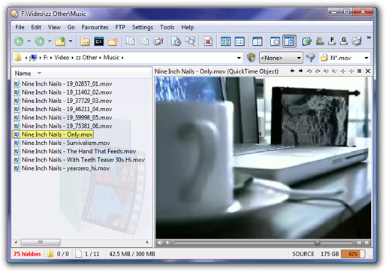Click the clock-document toolbar icon
This screenshot has width=386, height=272.
tap(176, 41)
